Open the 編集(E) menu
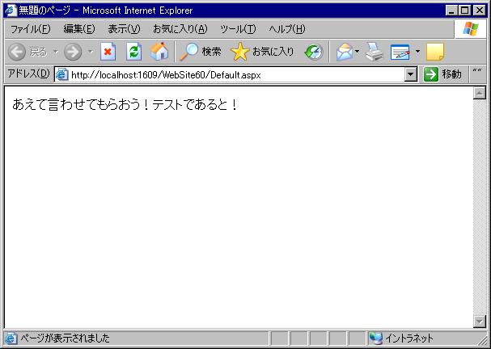This screenshot has width=491, height=349. (79, 29)
